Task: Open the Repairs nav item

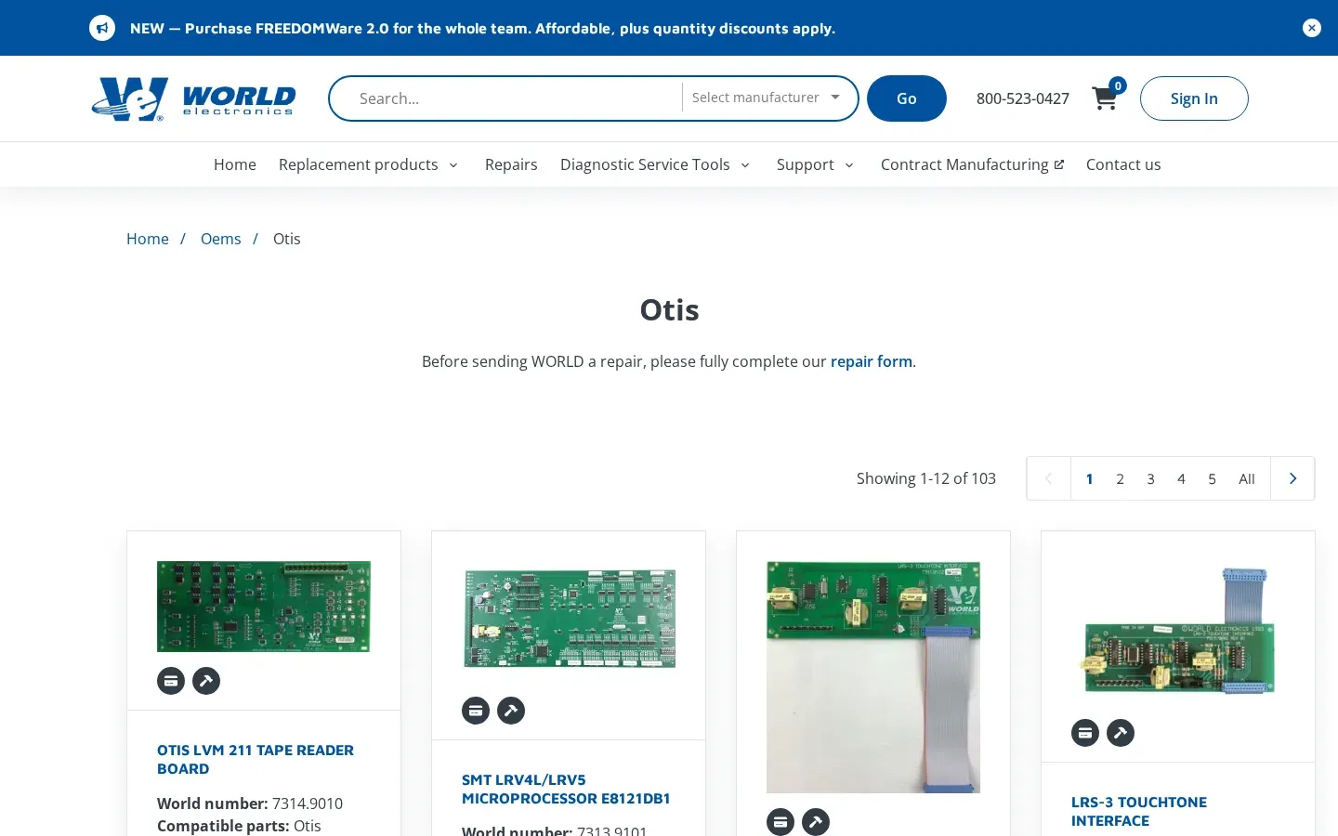Action: pyautogui.click(x=511, y=164)
